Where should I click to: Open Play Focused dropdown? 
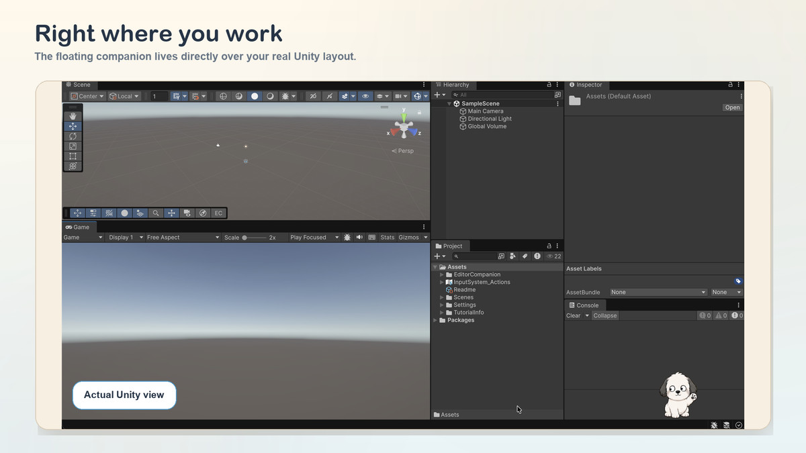[314, 237]
